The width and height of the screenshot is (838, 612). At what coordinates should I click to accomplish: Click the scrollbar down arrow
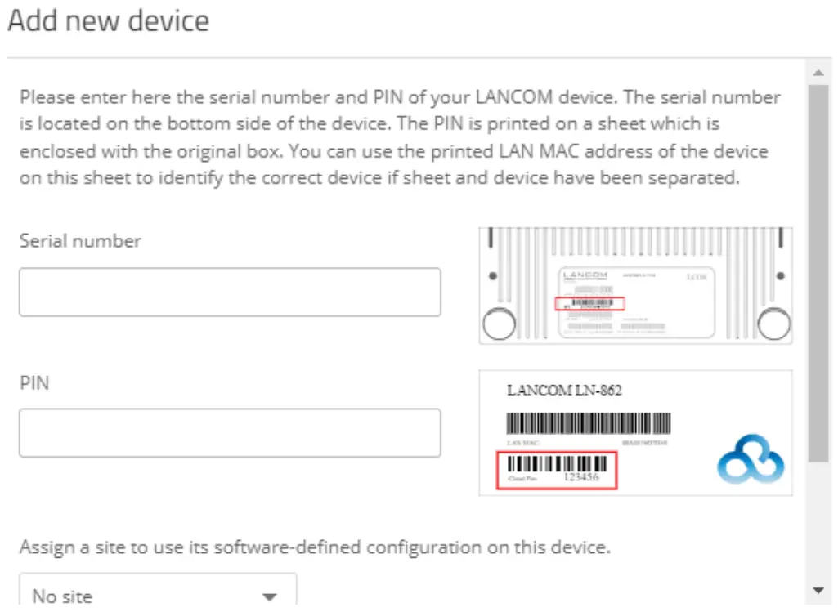pyautogui.click(x=818, y=590)
